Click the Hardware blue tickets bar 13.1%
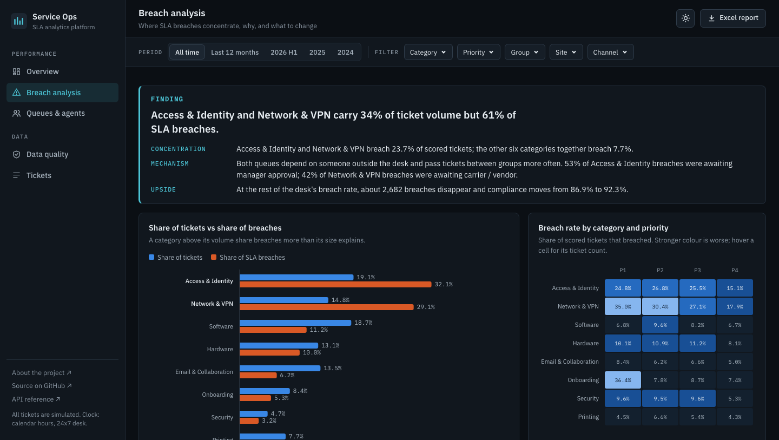779x440 pixels. [279, 345]
